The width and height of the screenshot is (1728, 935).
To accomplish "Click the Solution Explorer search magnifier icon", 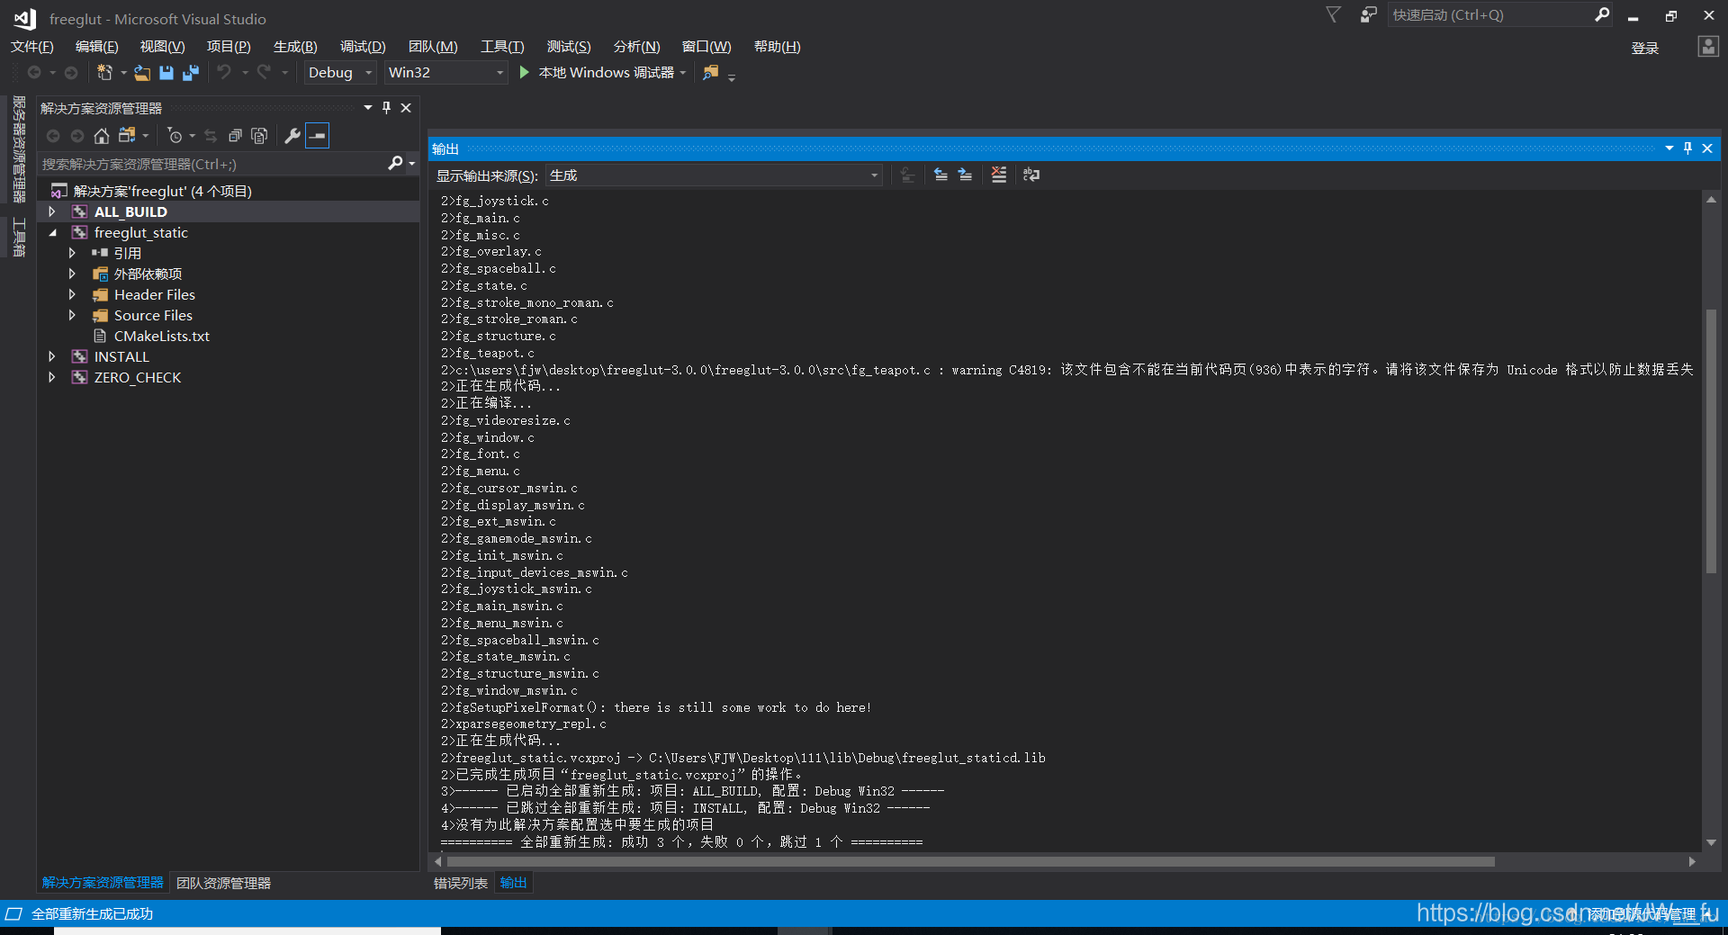I will tap(395, 163).
